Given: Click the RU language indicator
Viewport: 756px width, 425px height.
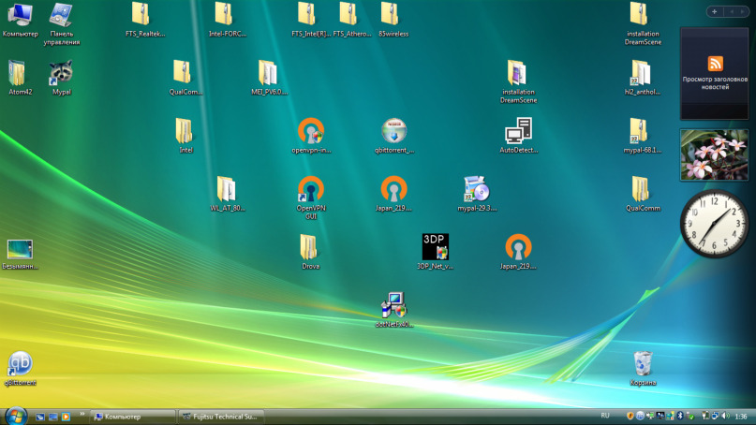Looking at the screenshot, I should tap(605, 416).
